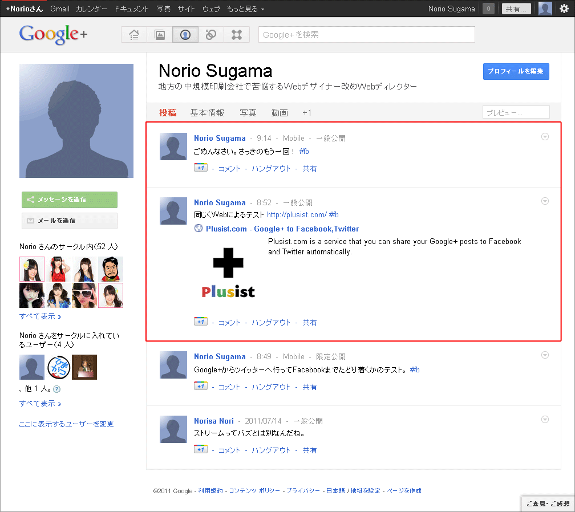This screenshot has width=575, height=512.
Task: Click the top bar account avatar
Action: (x=545, y=9)
